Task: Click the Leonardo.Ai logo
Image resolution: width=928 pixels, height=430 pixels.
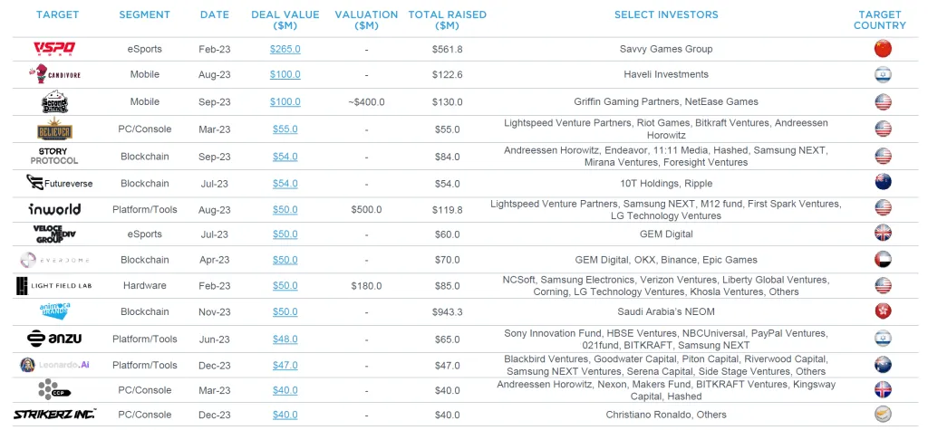Action: coord(56,365)
